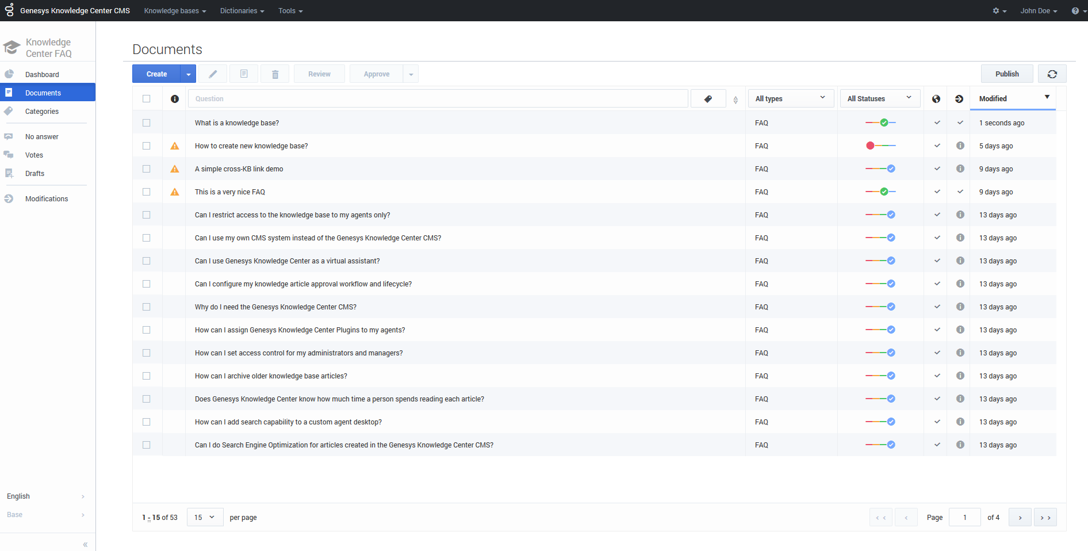
Task: Change the 15 per page dropdown
Action: (205, 518)
